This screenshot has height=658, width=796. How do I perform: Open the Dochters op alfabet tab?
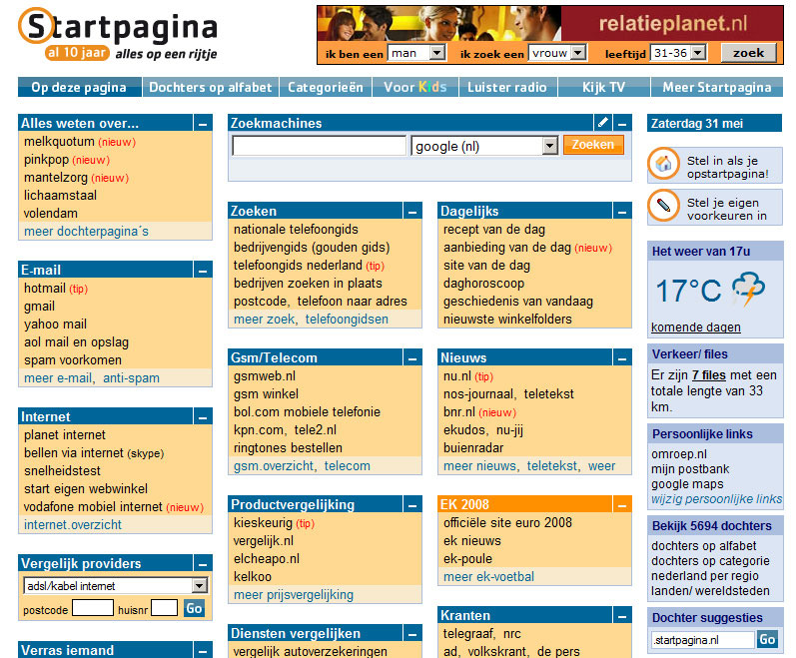210,87
